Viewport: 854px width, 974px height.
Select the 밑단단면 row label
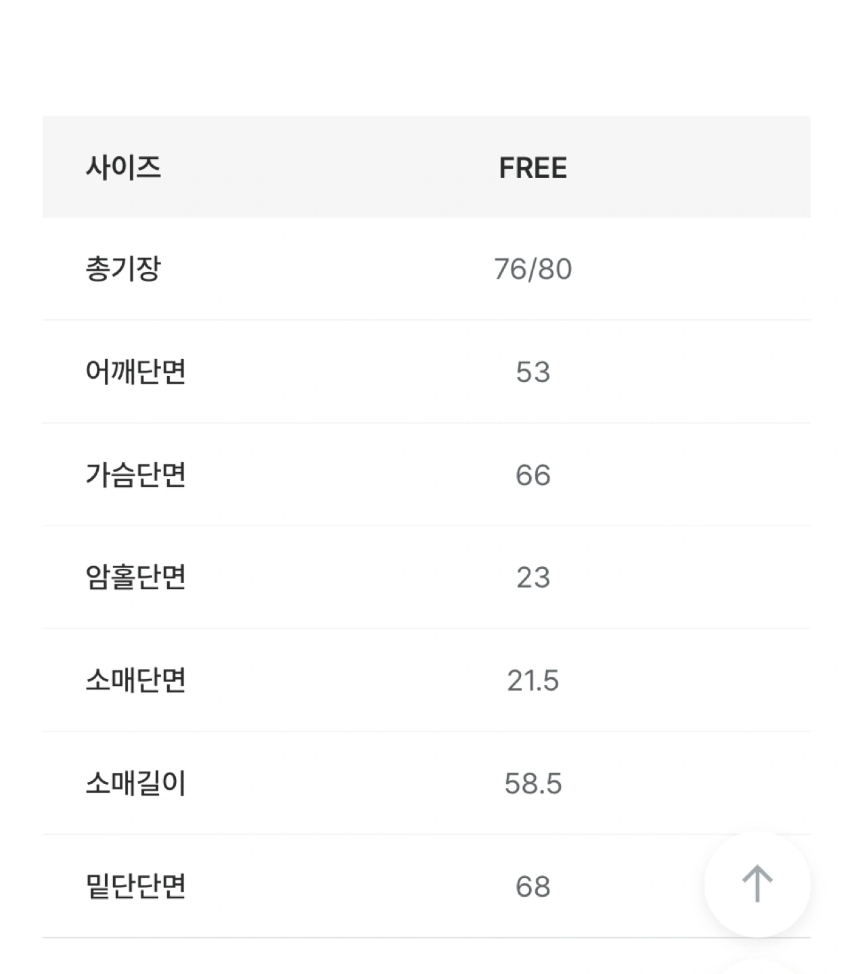pos(135,886)
